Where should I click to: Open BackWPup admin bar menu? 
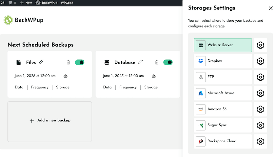47,3
